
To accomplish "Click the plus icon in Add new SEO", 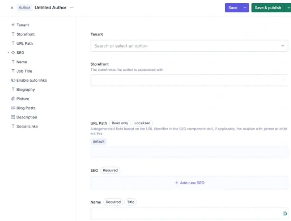I will pyautogui.click(x=177, y=183).
